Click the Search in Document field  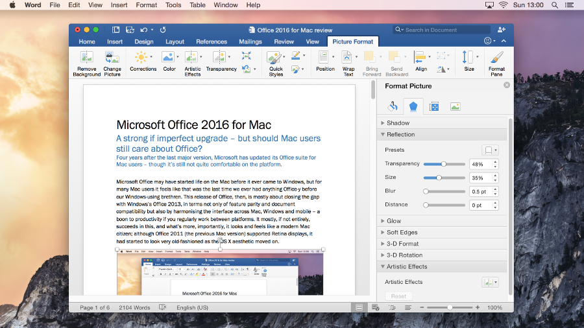click(x=442, y=30)
